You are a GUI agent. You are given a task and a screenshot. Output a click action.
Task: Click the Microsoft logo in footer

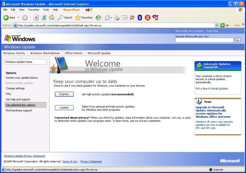tap(230, 161)
